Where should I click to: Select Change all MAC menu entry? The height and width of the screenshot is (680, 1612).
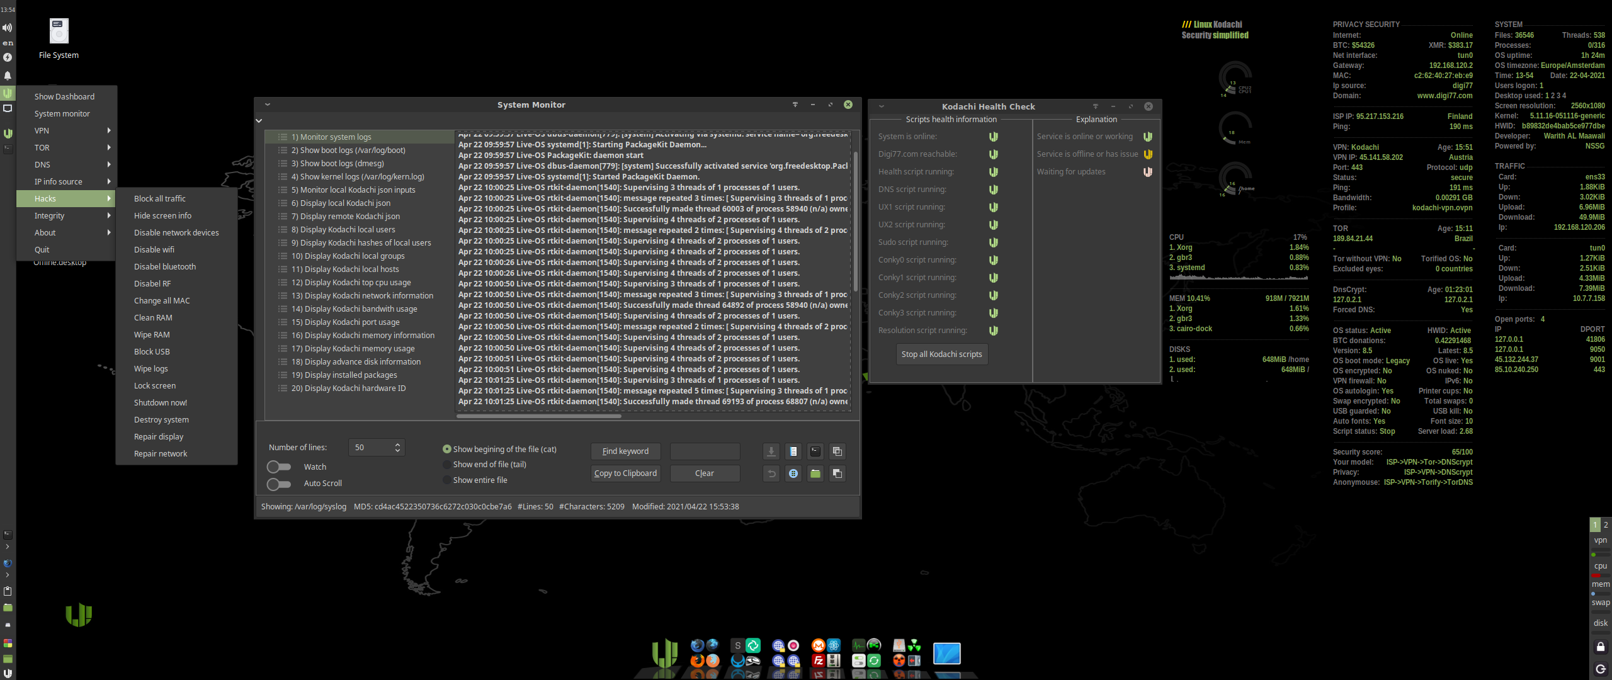(x=176, y=300)
